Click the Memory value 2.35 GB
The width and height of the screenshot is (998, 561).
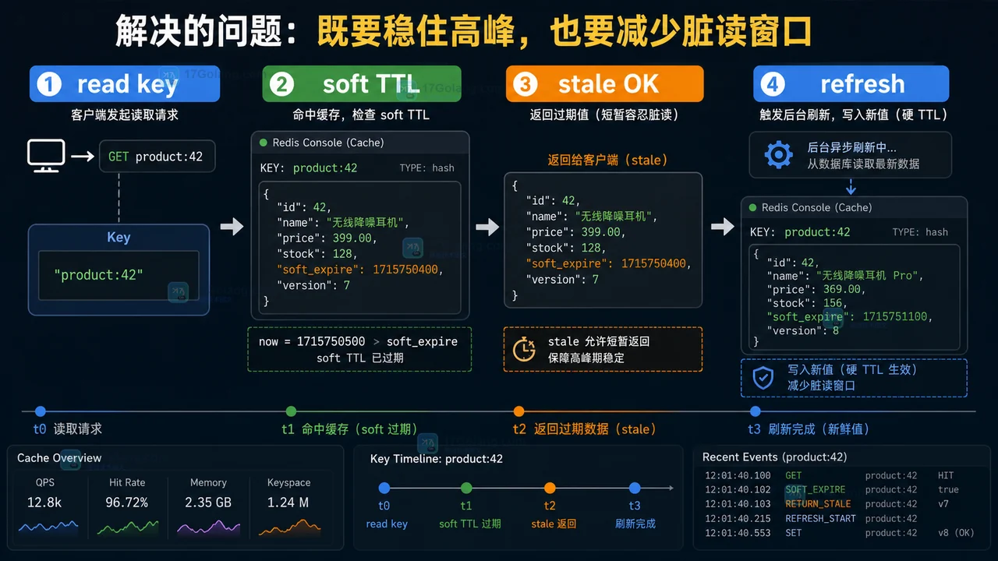[208, 503]
